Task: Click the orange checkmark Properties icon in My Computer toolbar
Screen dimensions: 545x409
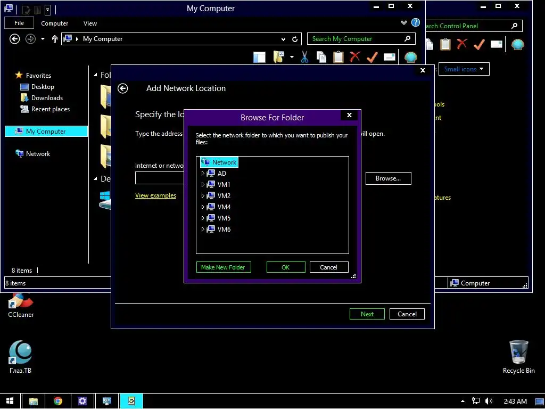Action: [x=372, y=56]
